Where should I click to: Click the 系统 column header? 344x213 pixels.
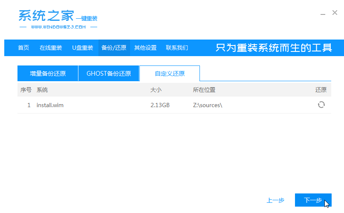tap(42, 90)
